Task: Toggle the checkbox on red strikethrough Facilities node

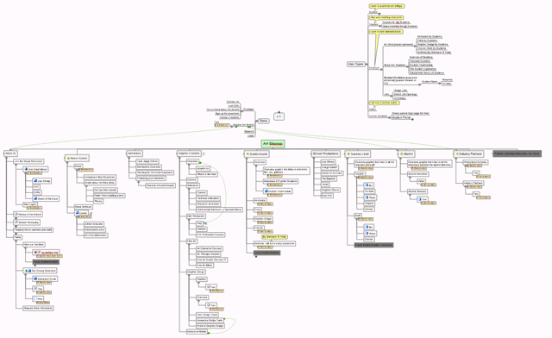Action: (39, 252)
